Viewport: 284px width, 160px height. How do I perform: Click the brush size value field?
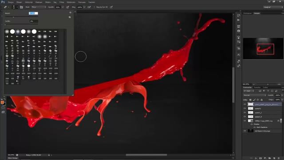click(33, 13)
